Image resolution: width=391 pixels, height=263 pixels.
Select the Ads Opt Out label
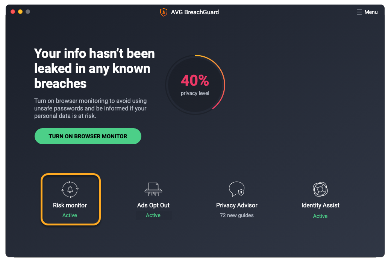pos(153,205)
